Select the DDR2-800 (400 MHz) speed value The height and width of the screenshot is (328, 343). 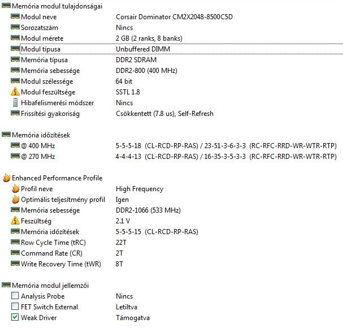click(146, 71)
